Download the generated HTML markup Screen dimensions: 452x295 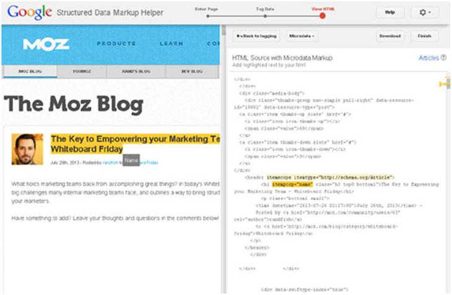(x=390, y=36)
